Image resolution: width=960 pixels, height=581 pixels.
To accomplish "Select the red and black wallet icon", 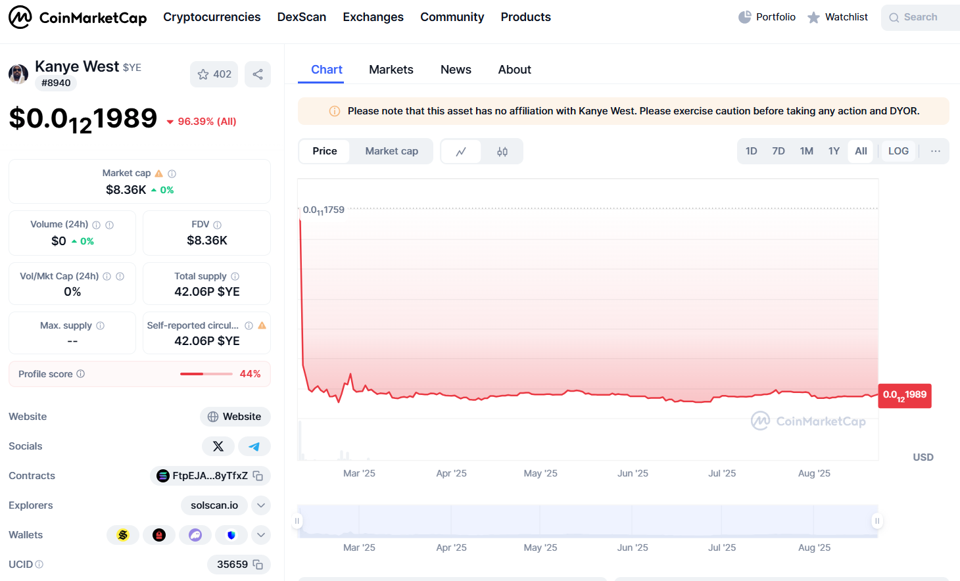I will point(159,535).
